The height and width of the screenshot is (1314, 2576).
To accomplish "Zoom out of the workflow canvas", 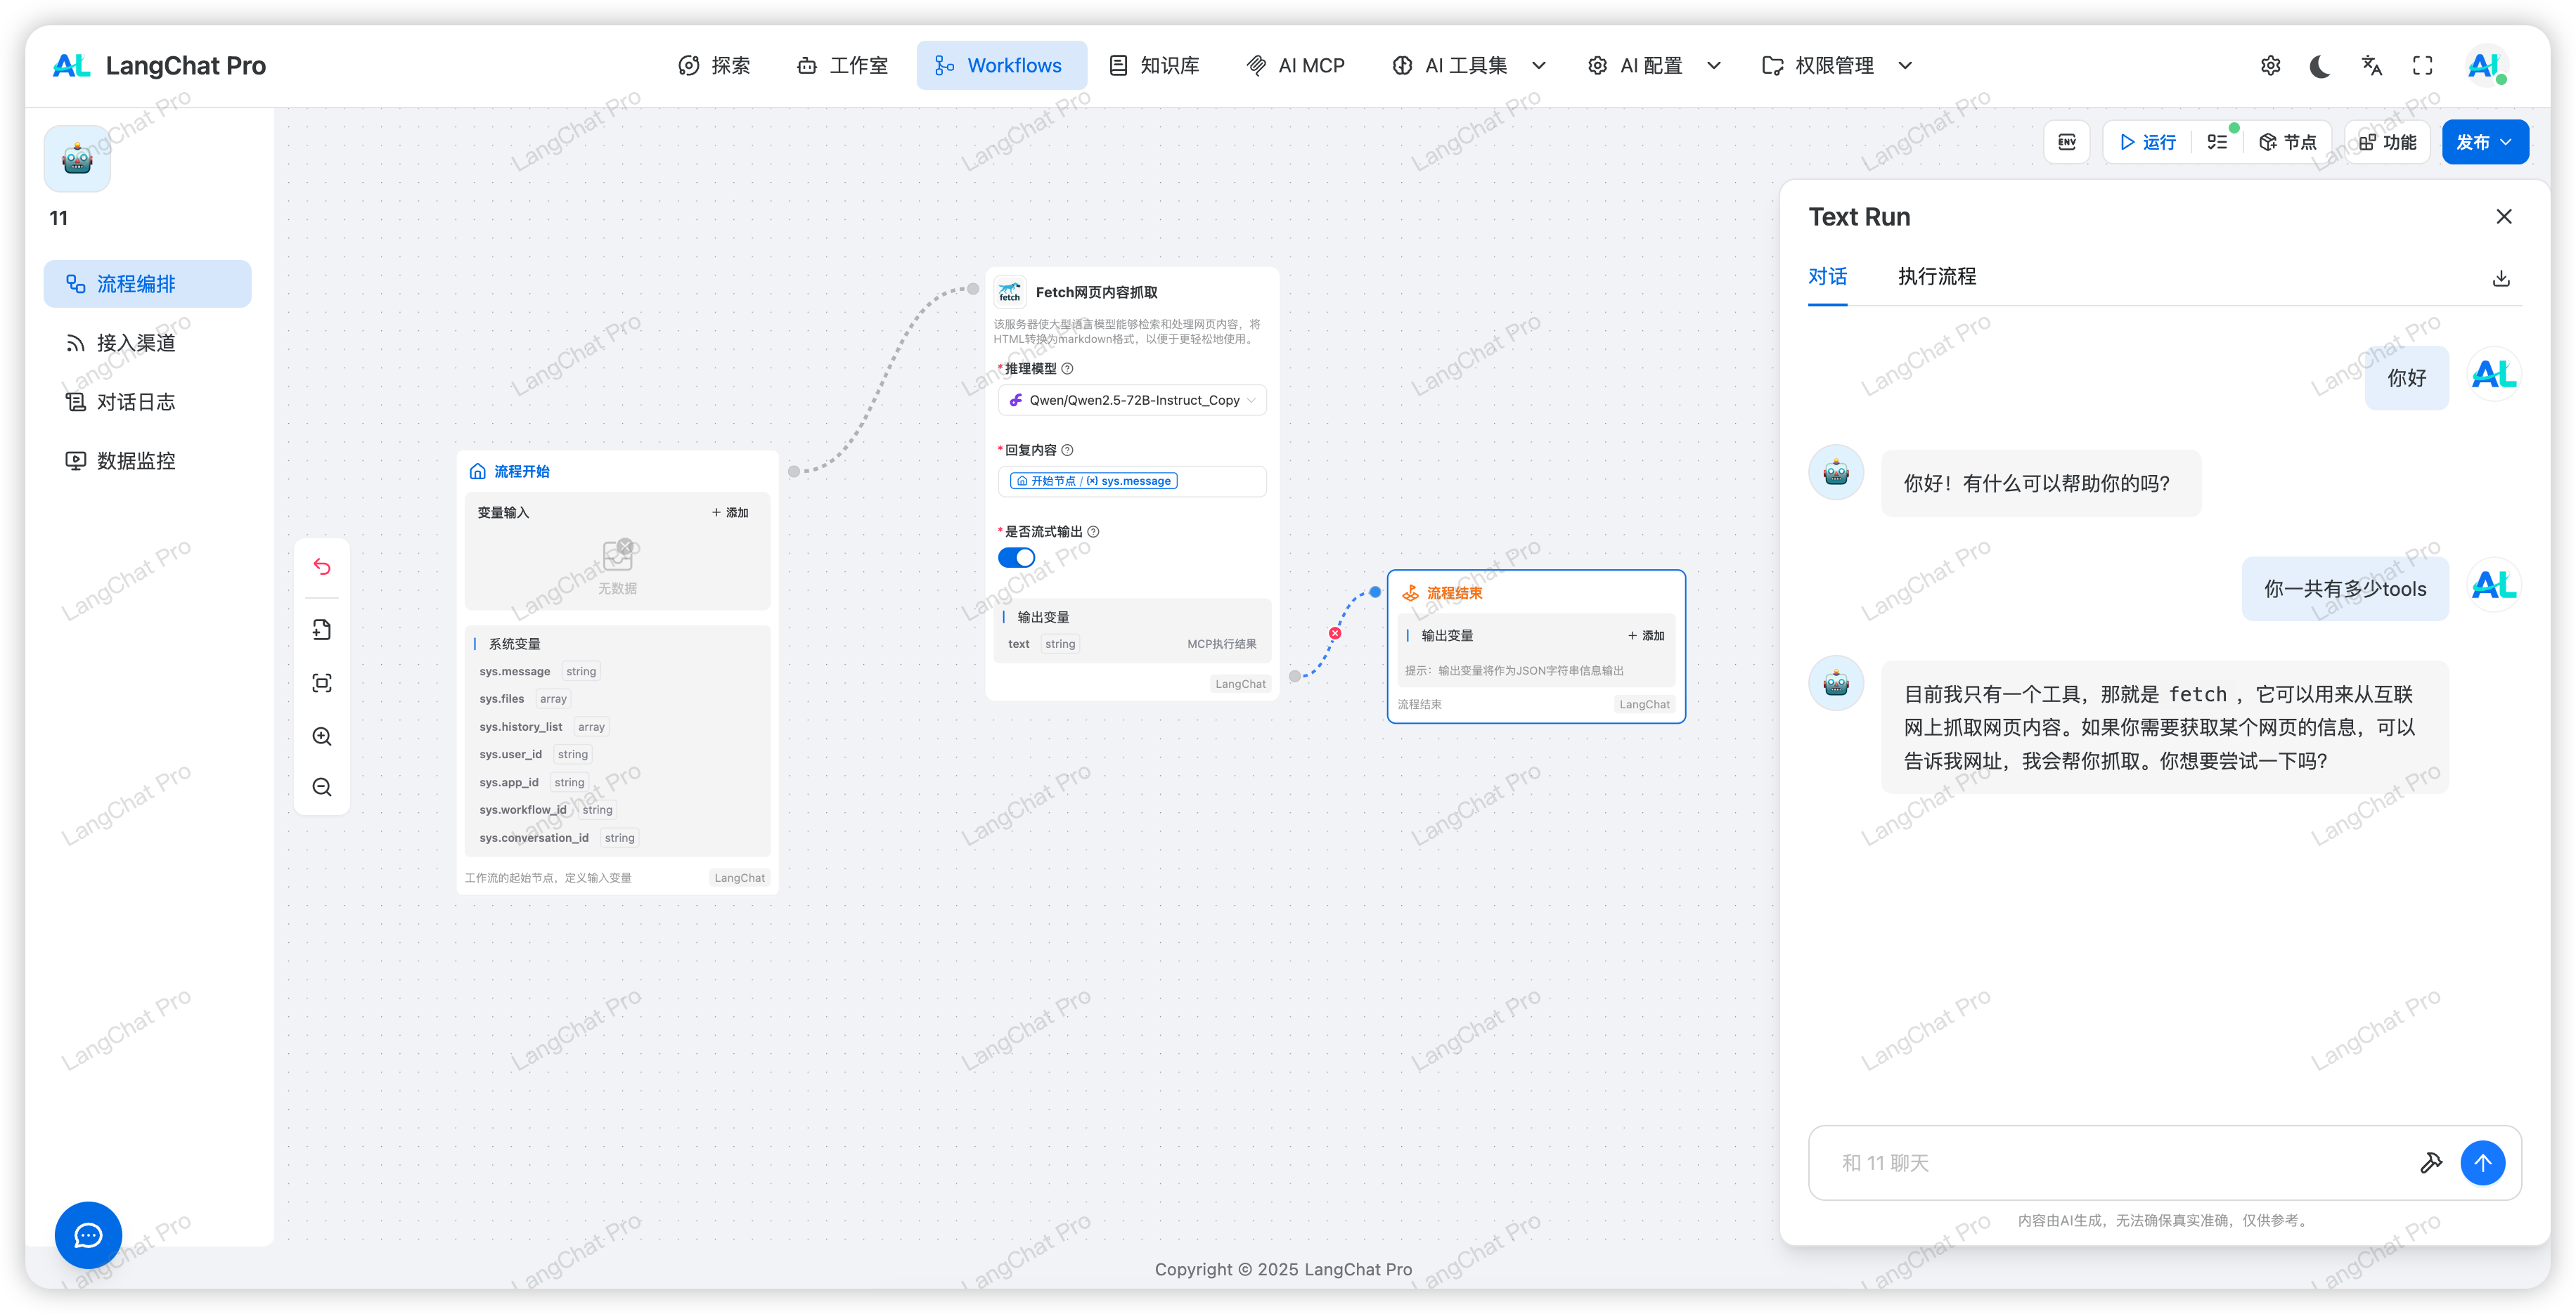I will coord(322,786).
